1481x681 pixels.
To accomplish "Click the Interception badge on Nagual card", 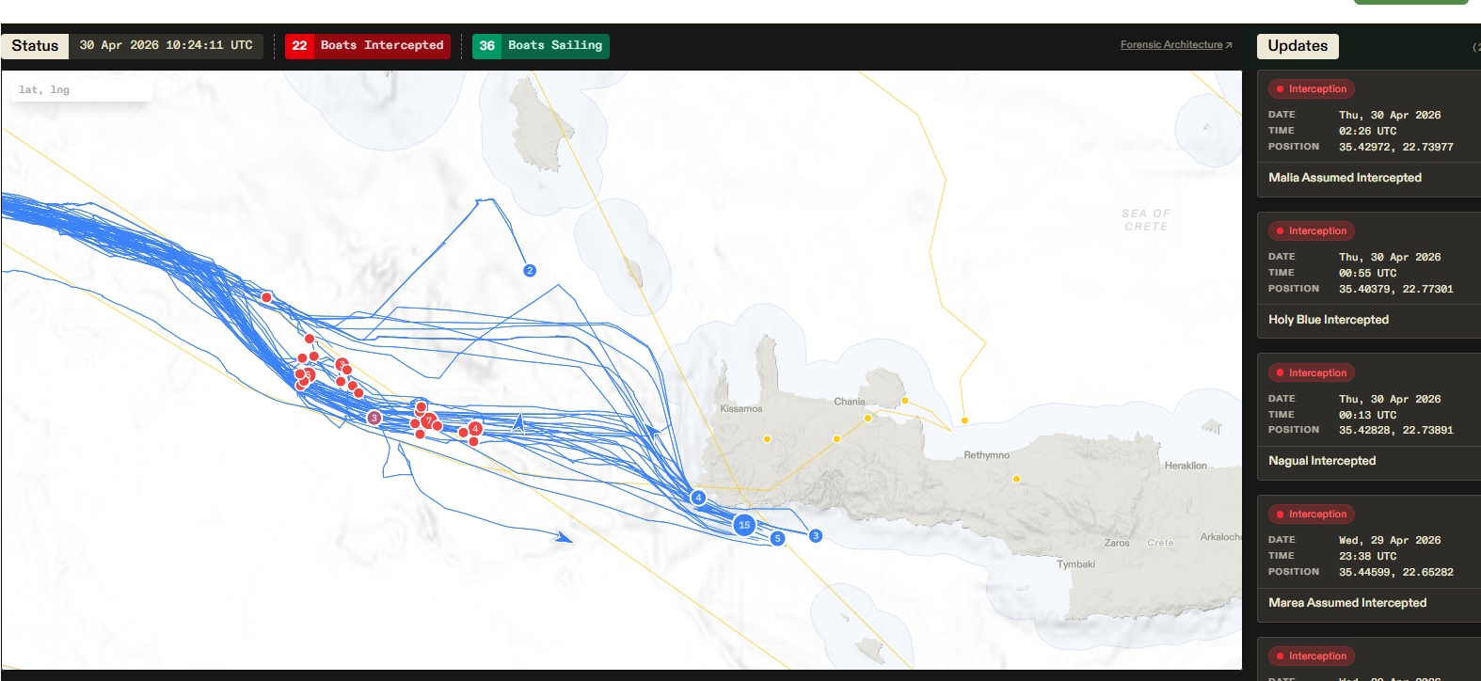I will tap(1311, 372).
